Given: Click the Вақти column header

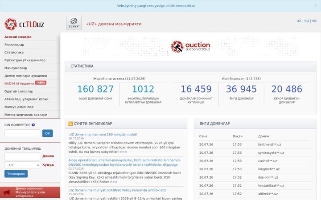Looking at the screenshot, I should (x=238, y=136).
